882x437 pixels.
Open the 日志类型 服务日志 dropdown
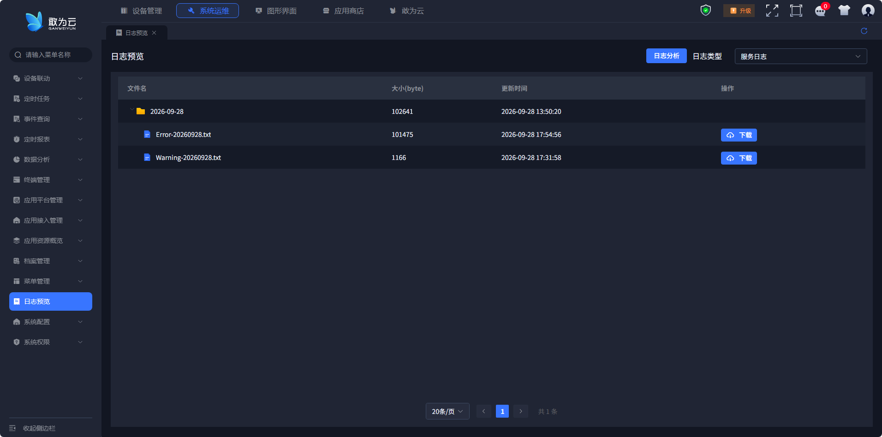801,56
